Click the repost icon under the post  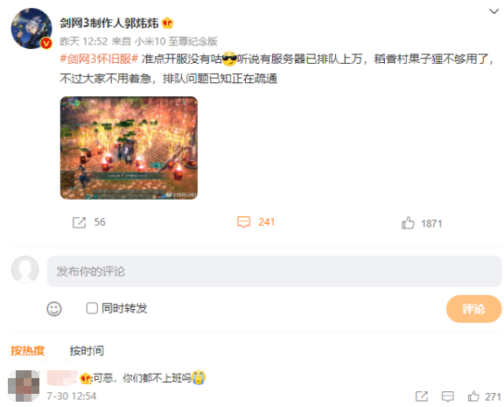coord(79,222)
